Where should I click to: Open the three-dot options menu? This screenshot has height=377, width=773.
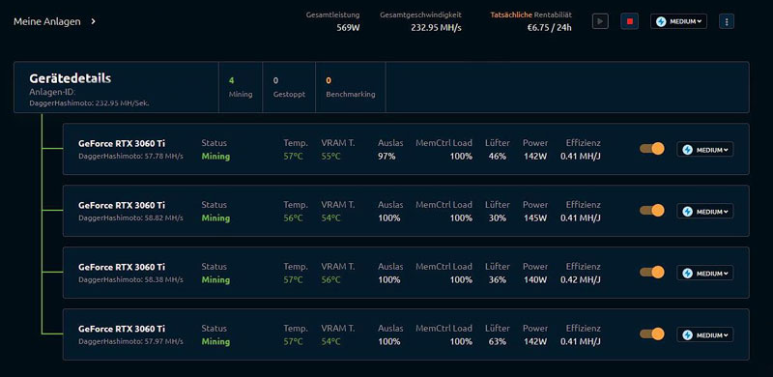727,21
